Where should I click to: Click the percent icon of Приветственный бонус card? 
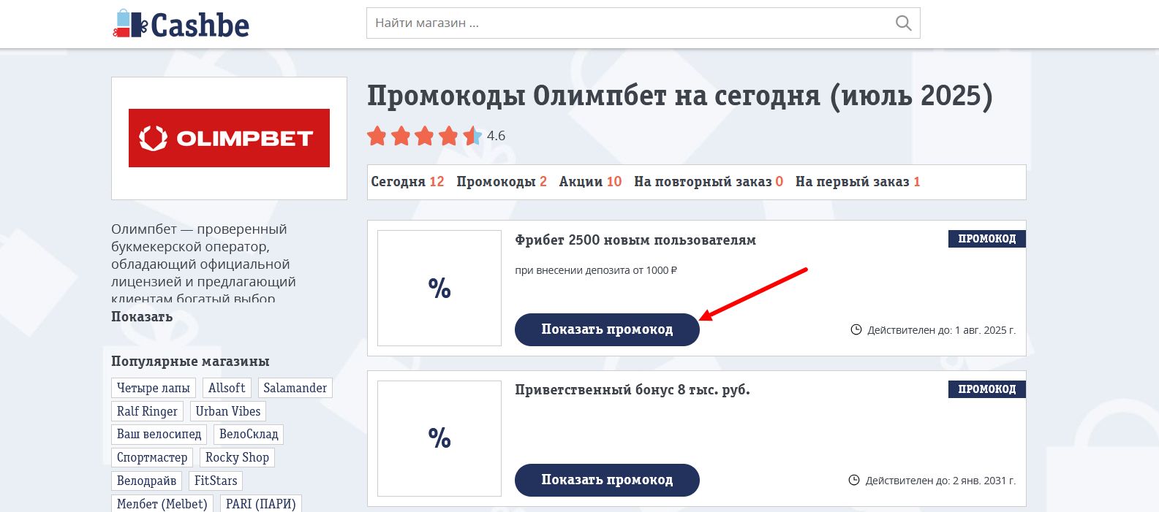(439, 438)
